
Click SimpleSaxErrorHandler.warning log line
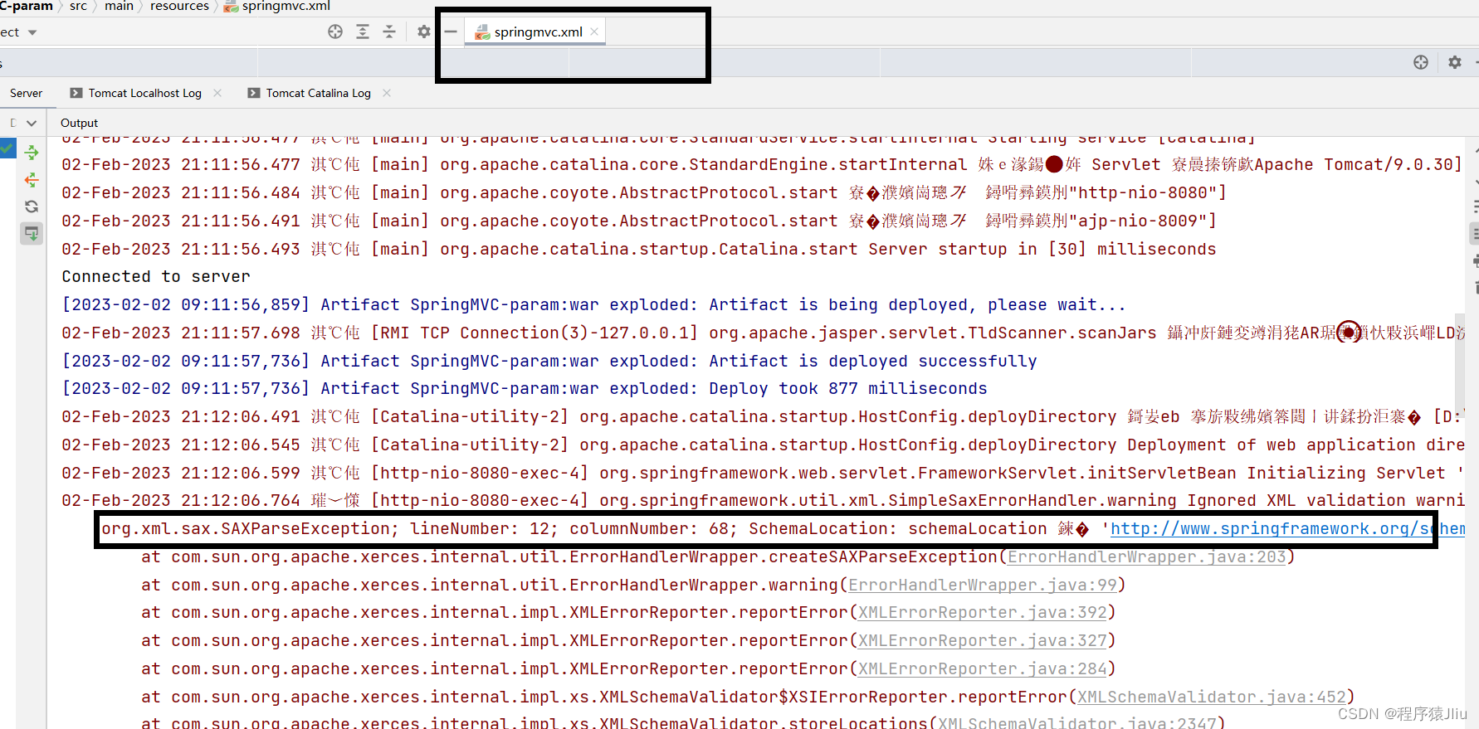(763, 500)
